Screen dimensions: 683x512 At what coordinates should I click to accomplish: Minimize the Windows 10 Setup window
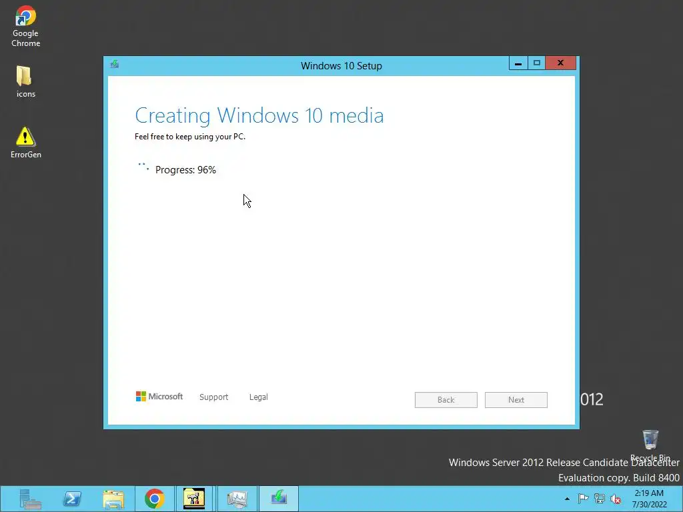(518, 63)
